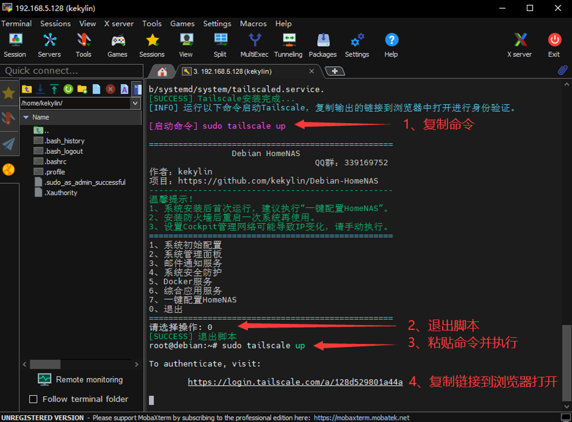Click the Games toolbar icon
Viewport: 572px width, 422px height.
[117, 45]
